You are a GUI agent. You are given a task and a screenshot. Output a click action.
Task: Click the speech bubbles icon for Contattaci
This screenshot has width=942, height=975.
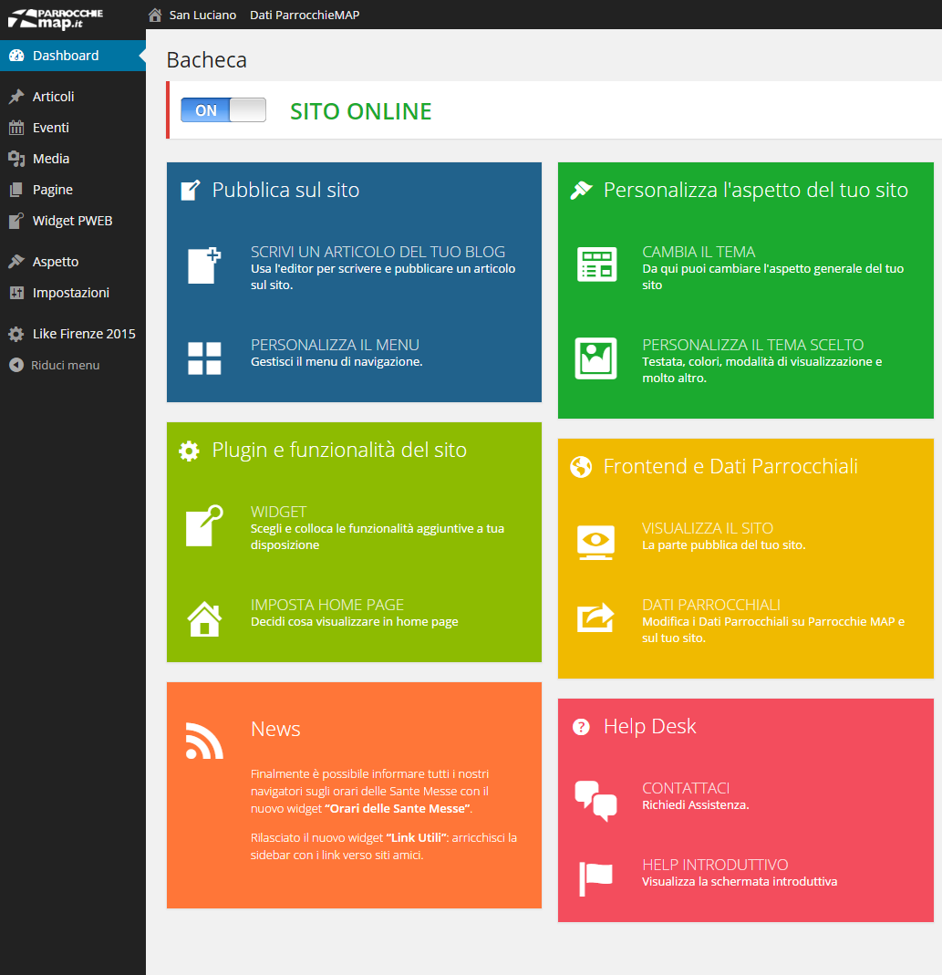595,801
